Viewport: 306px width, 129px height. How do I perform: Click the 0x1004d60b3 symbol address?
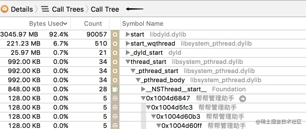(178, 117)
